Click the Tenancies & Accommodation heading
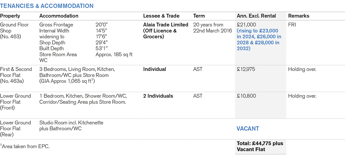Screen dimensions: 345x157 tap(47, 6)
